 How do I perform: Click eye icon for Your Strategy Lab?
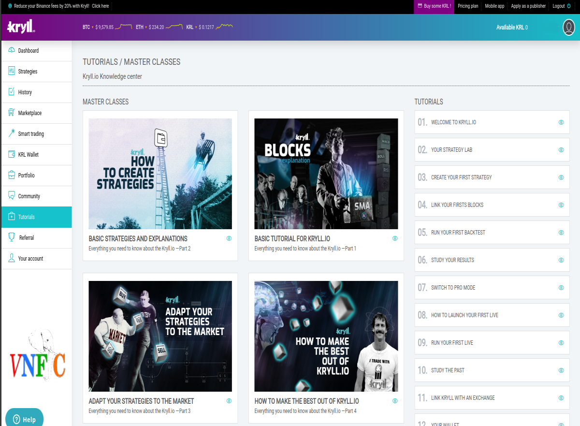pos(561,150)
